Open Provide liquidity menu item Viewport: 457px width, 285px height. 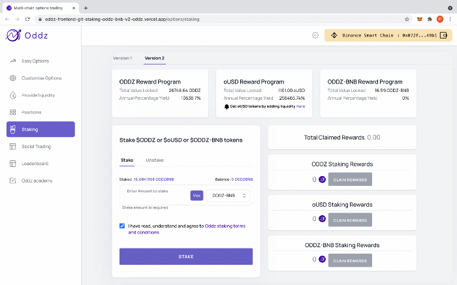pyautogui.click(x=40, y=95)
